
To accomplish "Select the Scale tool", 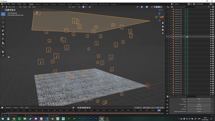I will click(x=3, y=31).
